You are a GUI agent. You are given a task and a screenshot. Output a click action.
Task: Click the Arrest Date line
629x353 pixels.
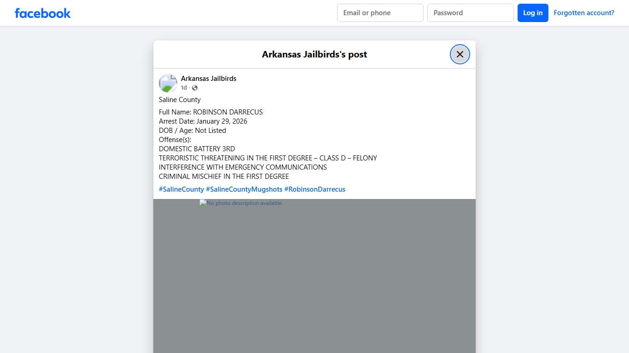click(x=203, y=121)
